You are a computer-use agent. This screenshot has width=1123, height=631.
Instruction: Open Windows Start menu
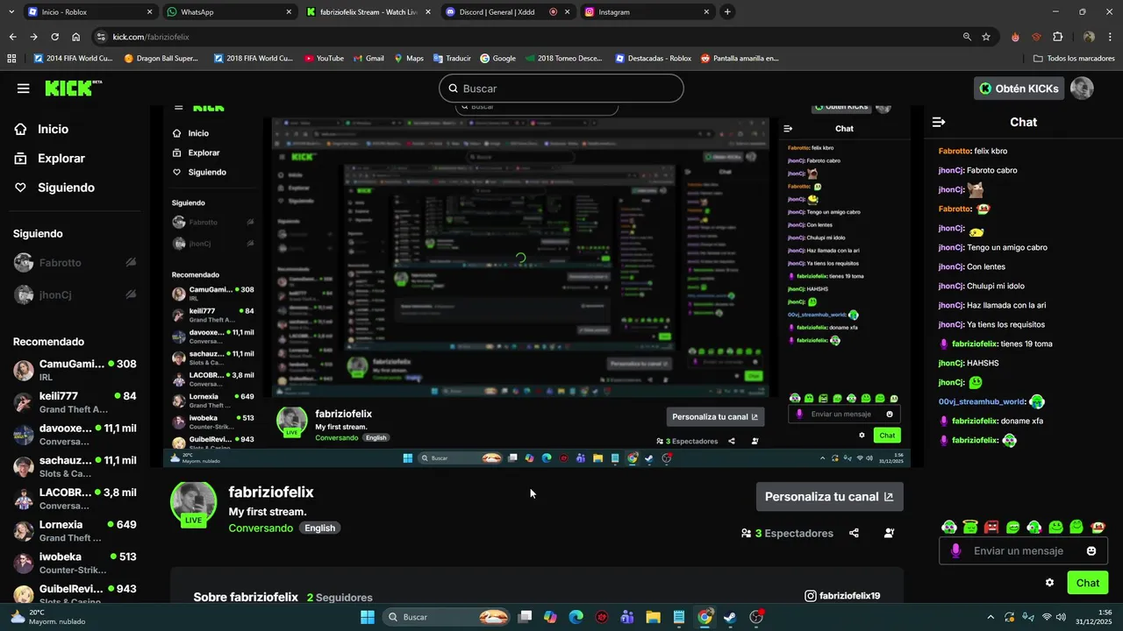pyautogui.click(x=368, y=617)
